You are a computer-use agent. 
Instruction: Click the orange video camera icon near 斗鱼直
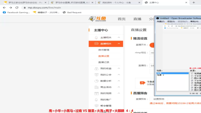tap(142, 83)
